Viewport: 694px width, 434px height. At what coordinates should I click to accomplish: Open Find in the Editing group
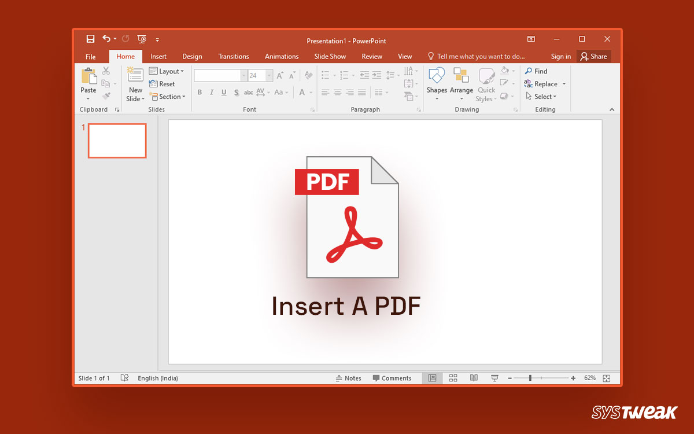537,71
